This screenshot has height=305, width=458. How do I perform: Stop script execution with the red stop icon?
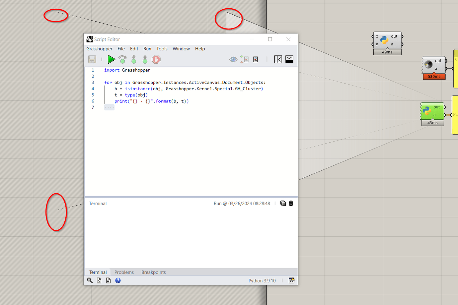[x=156, y=59]
